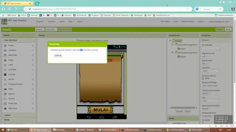Viewport: 236px width, 132px height.
Task: Select the WebViewer palette icon
Action: tap(5, 109)
